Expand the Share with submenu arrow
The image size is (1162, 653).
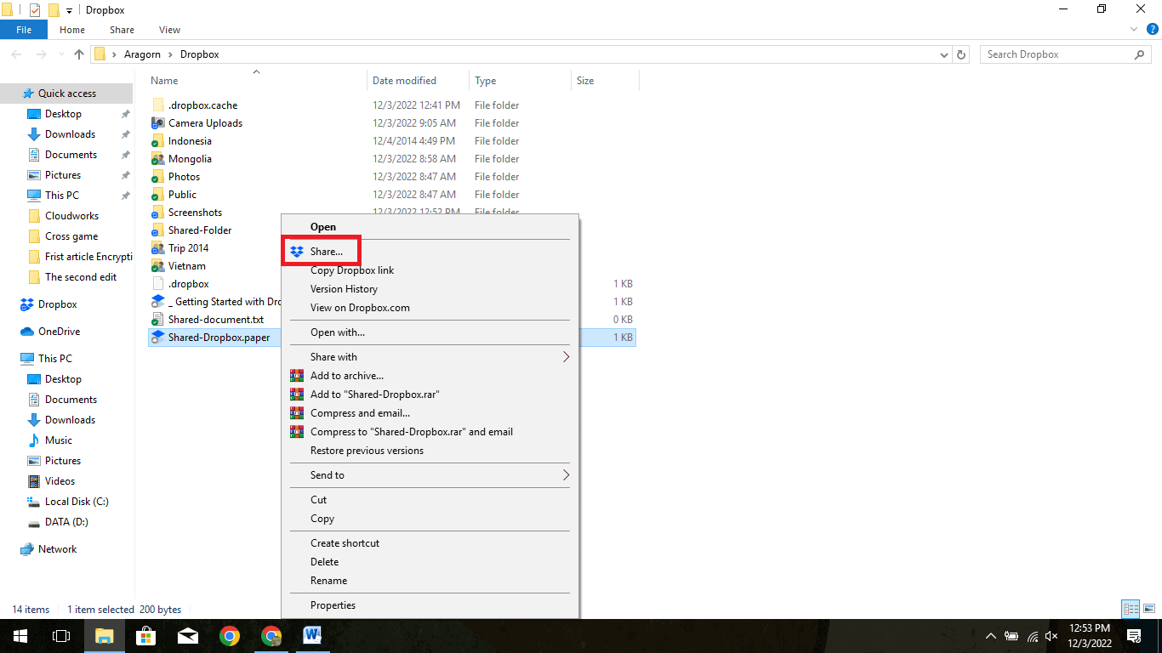[x=566, y=357]
